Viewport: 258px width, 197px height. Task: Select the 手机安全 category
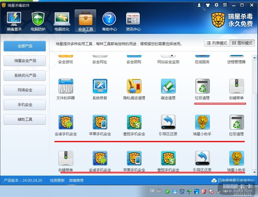[x=25, y=105]
